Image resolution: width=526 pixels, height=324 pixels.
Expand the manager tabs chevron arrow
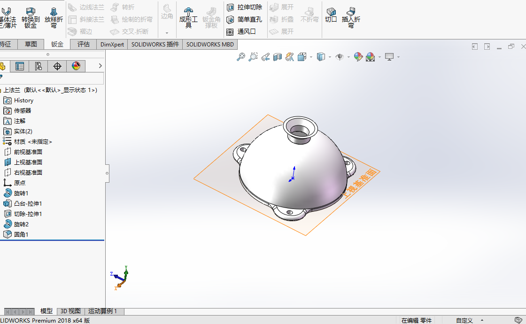click(x=100, y=66)
